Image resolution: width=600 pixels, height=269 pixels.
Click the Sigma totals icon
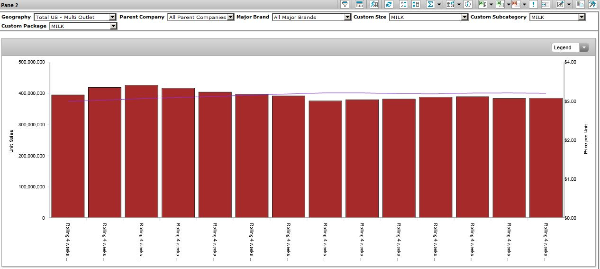point(430,4)
